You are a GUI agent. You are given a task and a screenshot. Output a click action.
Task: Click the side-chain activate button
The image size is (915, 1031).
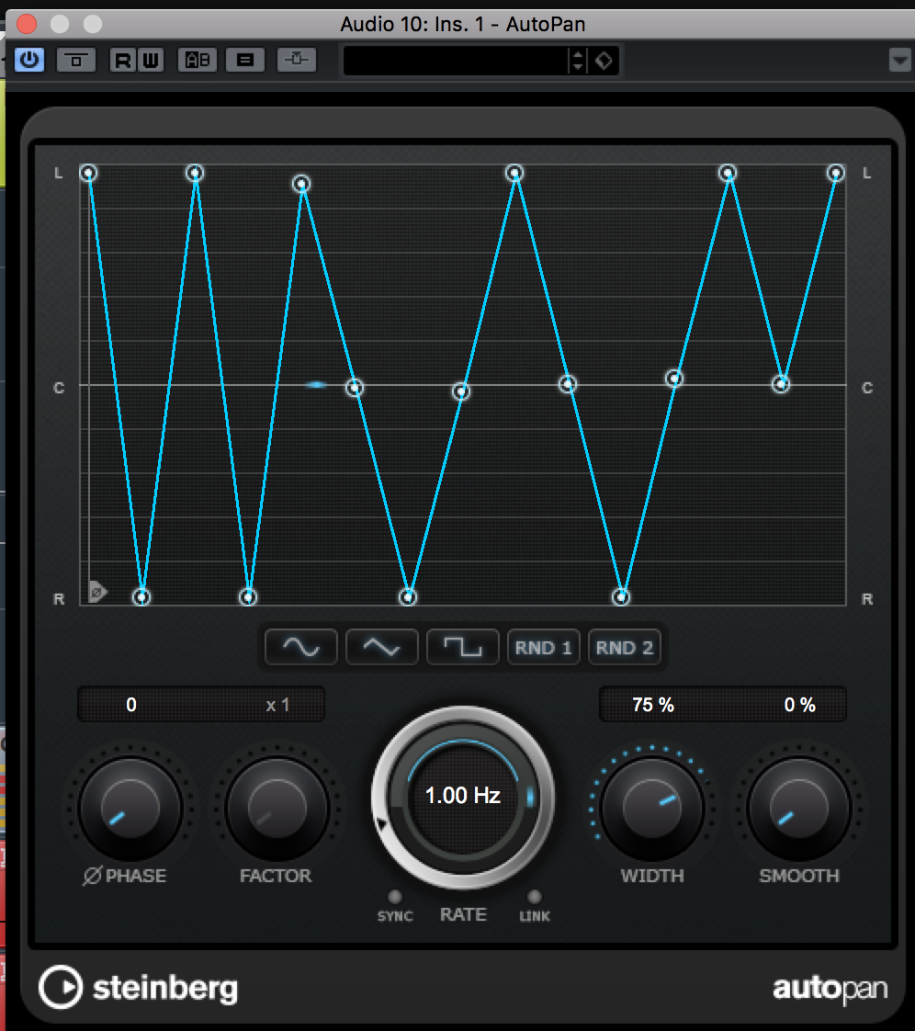(297, 60)
